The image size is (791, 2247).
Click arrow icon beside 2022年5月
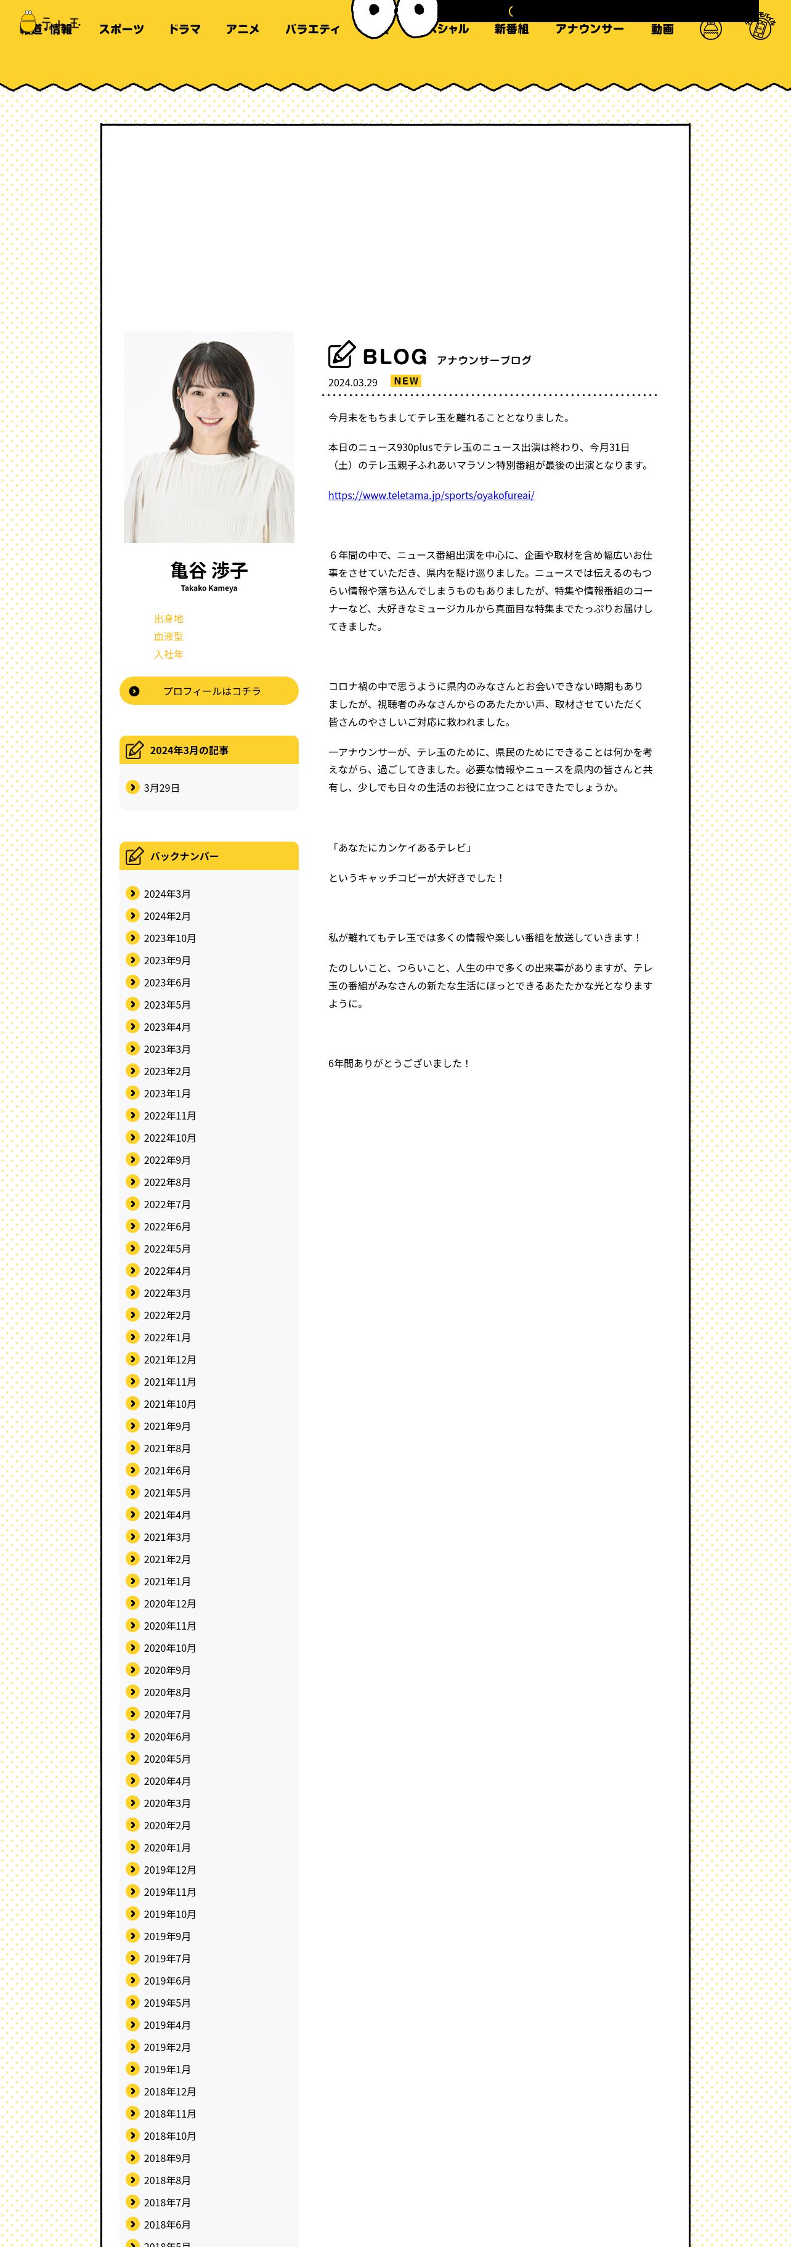pyautogui.click(x=132, y=1249)
